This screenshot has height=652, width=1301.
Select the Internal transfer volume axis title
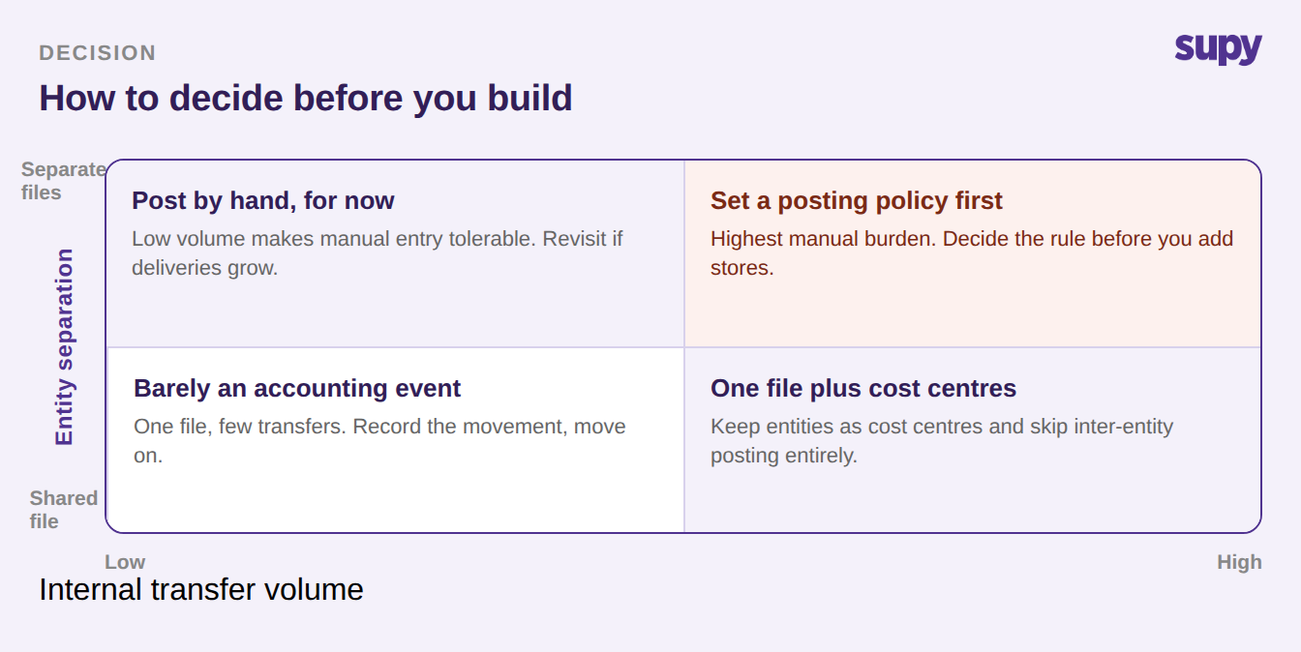coord(201,589)
